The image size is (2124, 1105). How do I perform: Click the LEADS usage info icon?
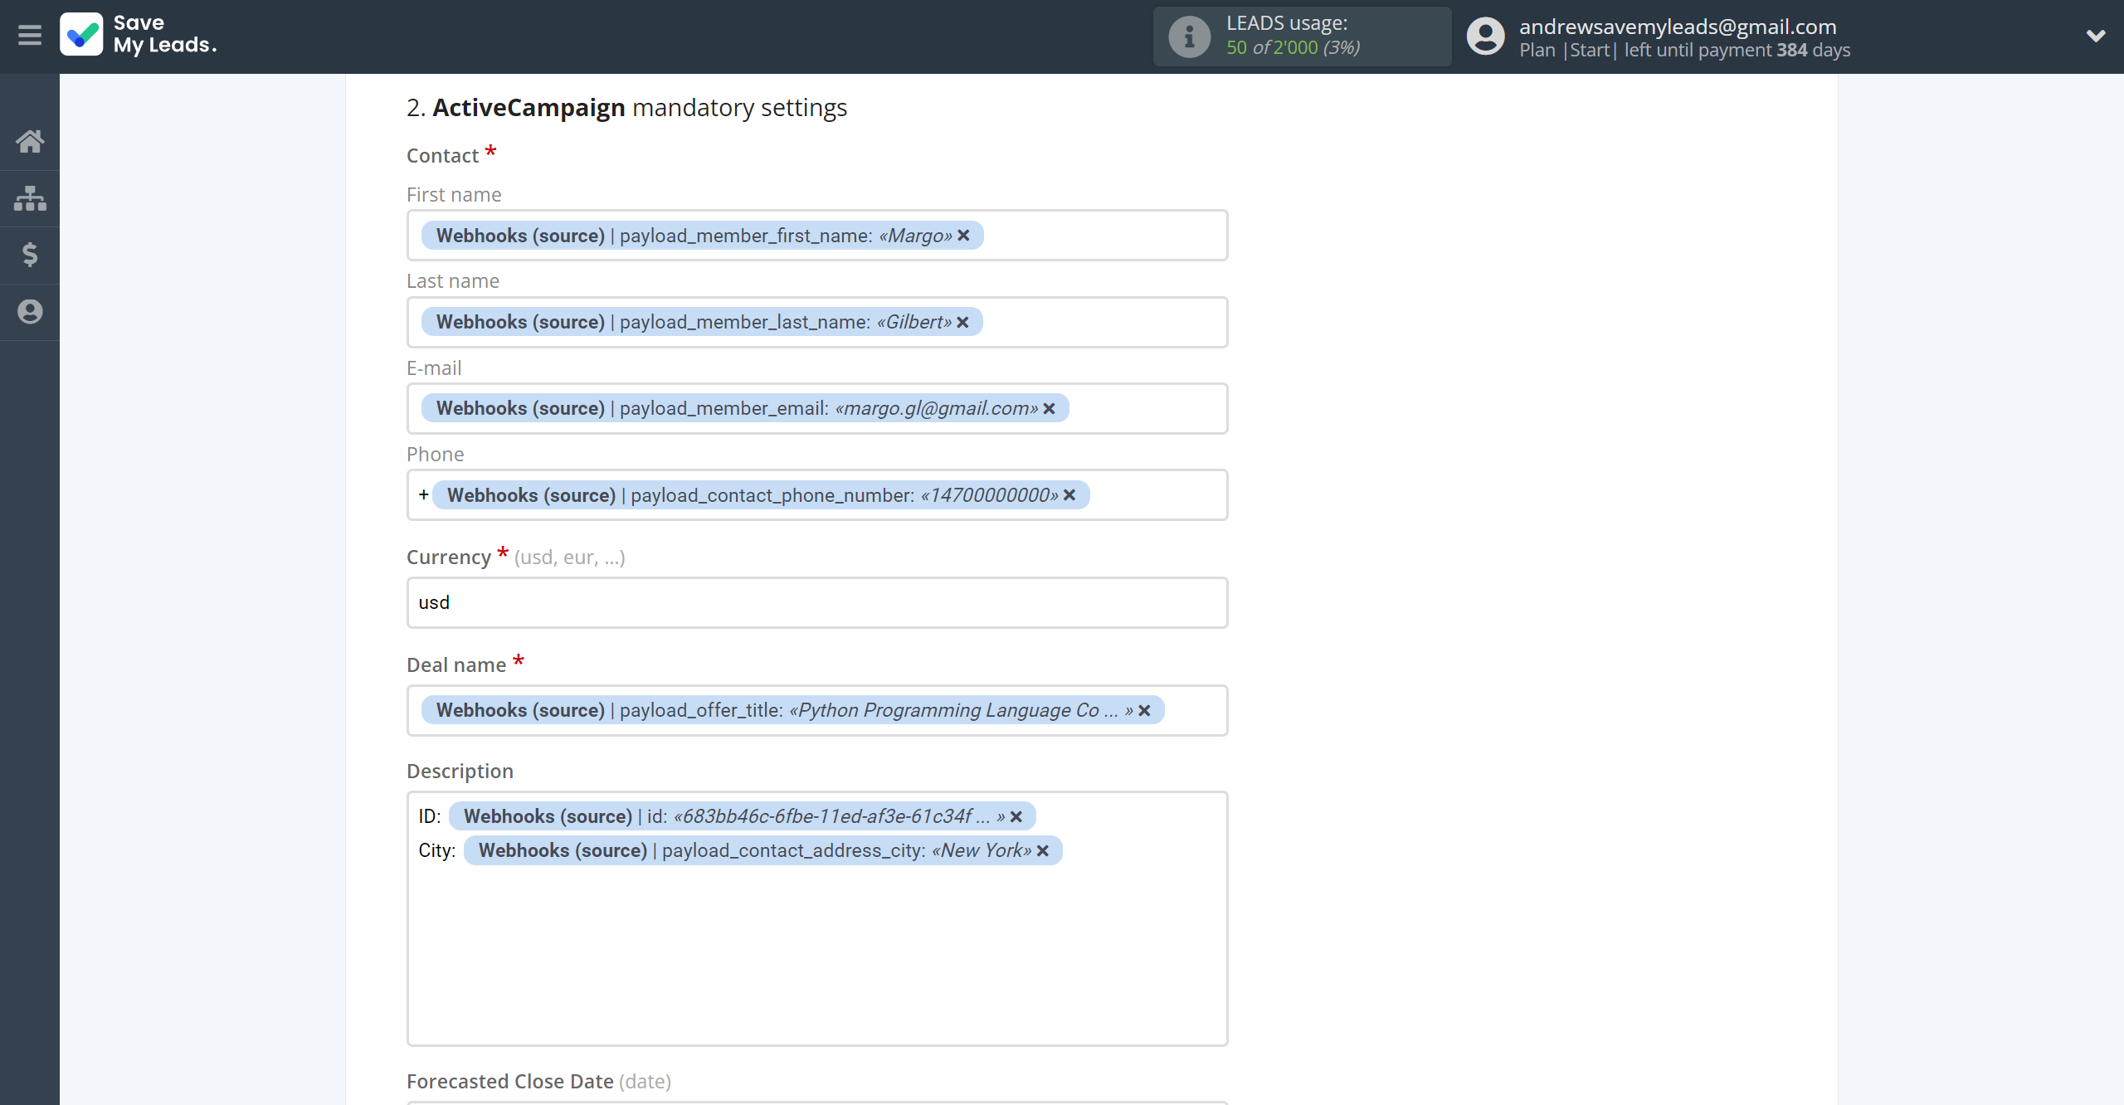pyautogui.click(x=1190, y=37)
